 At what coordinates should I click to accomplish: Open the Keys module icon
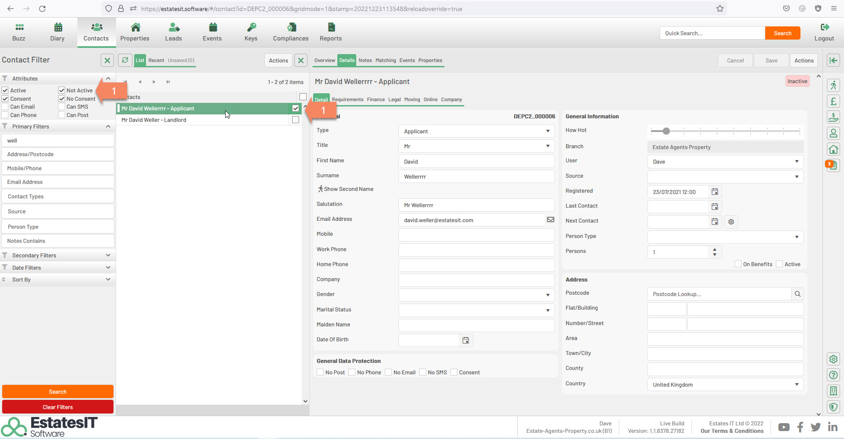[251, 28]
